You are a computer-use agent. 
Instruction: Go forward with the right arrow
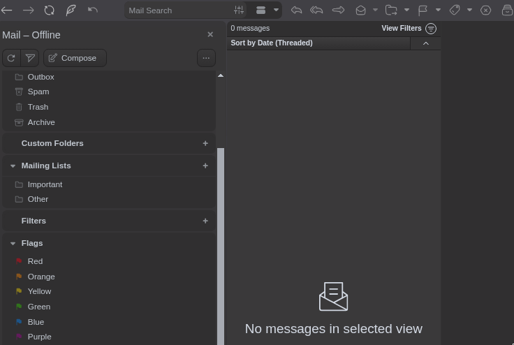pyautogui.click(x=28, y=10)
